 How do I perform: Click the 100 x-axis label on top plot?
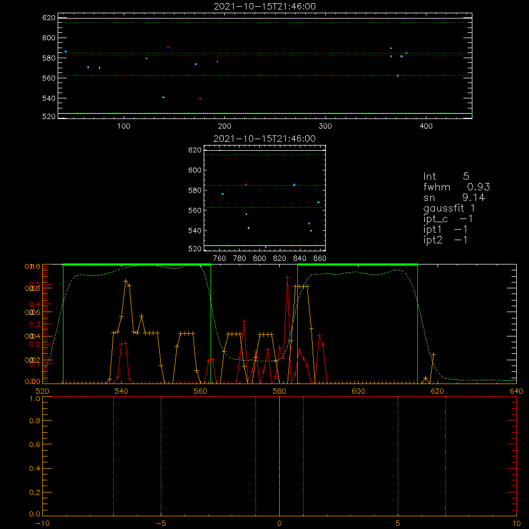point(124,126)
